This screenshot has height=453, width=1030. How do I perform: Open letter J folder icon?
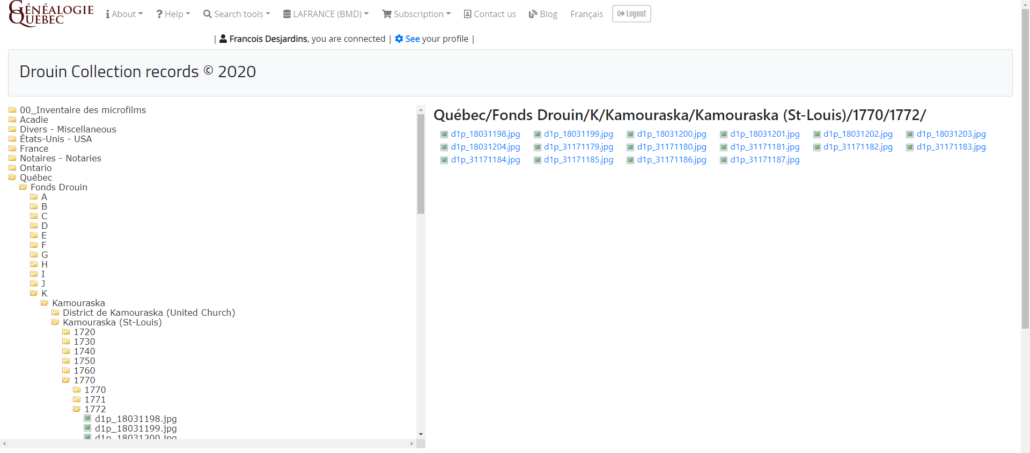[x=34, y=284]
